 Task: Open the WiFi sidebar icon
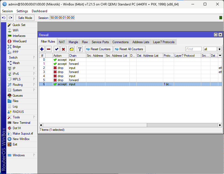click(10, 30)
